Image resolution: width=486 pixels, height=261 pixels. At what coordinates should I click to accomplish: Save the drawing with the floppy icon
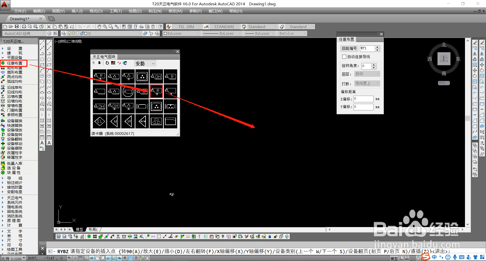(x=17, y=27)
